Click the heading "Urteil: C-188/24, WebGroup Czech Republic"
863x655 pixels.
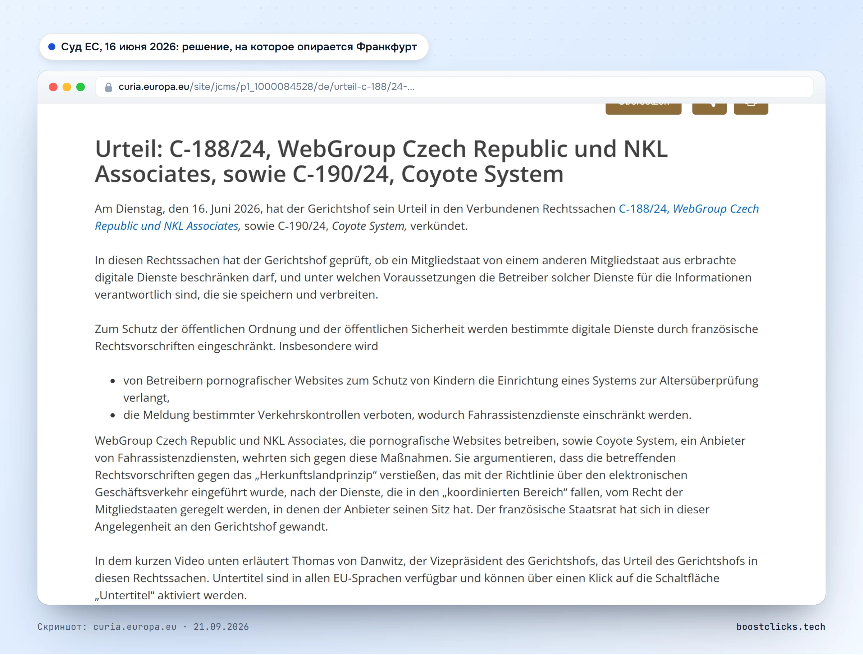[x=381, y=161]
